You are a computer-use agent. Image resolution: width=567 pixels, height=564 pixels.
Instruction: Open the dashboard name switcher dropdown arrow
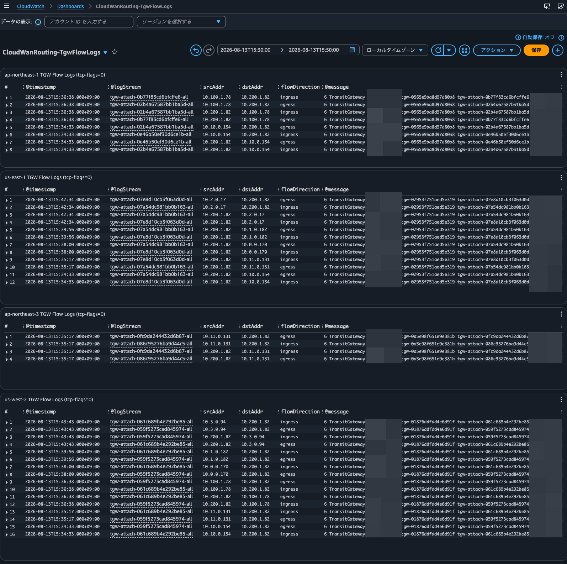105,53
